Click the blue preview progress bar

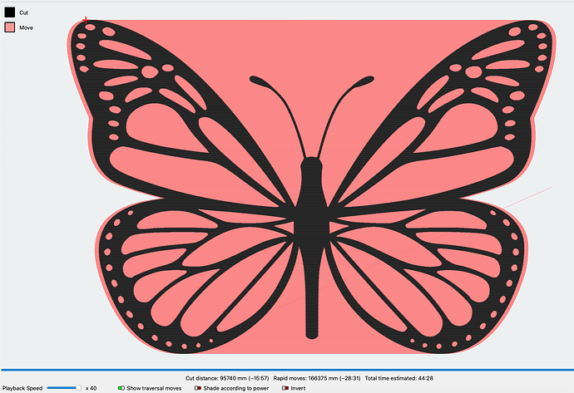click(x=287, y=370)
